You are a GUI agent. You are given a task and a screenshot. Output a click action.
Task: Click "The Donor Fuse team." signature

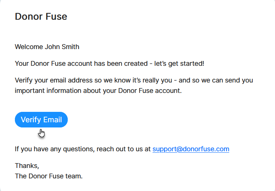(49, 176)
